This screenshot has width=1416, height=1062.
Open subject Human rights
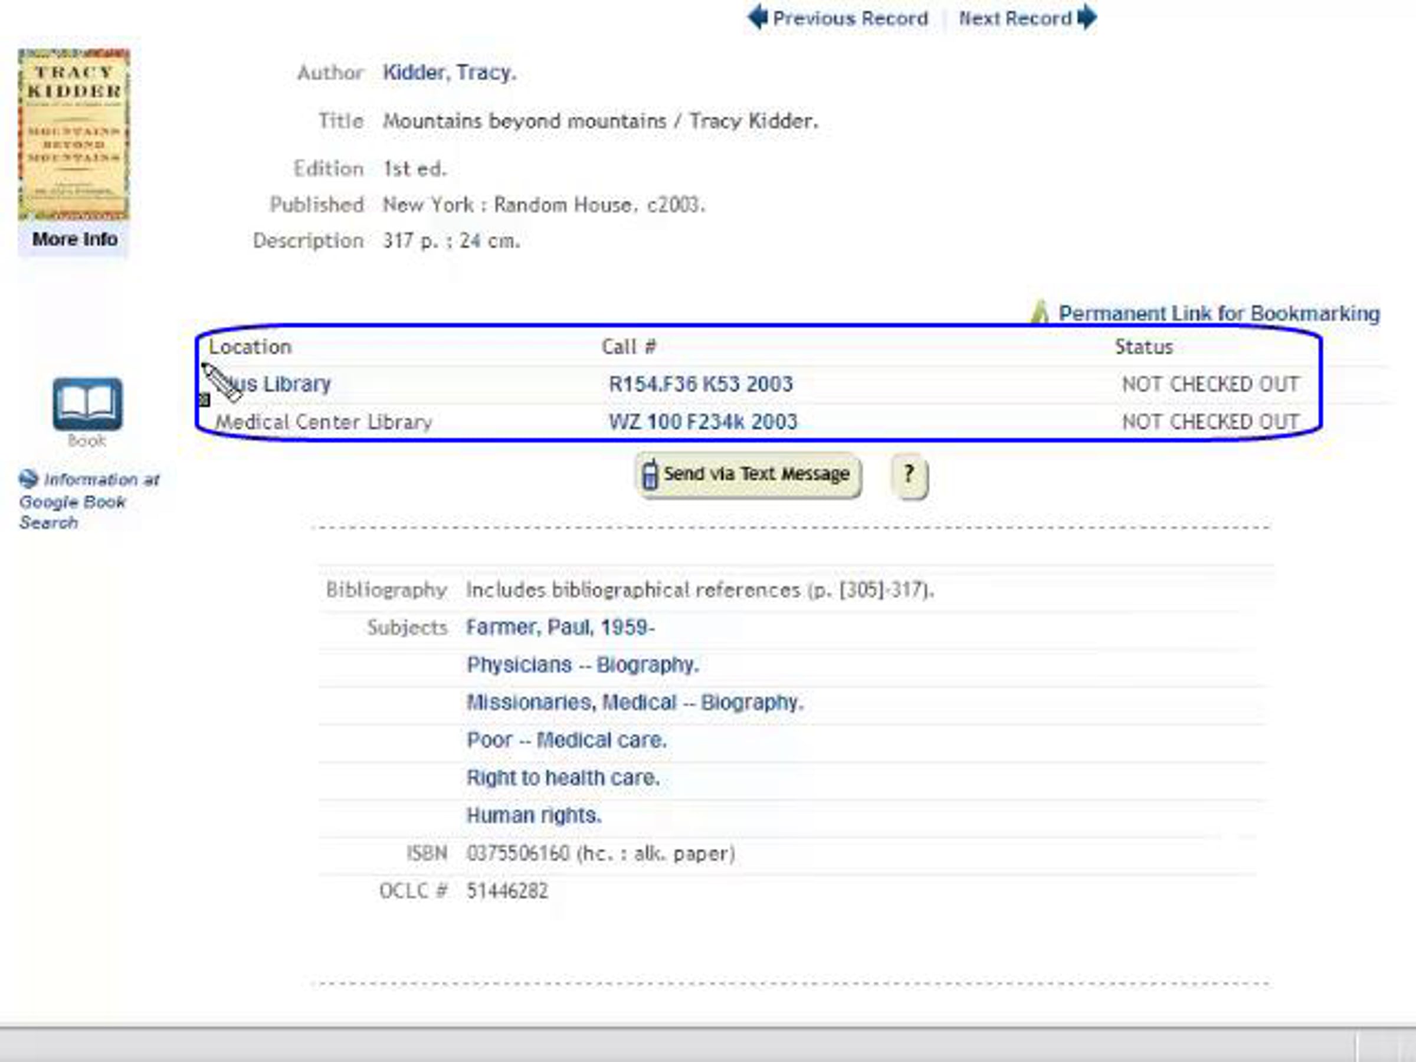[534, 815]
